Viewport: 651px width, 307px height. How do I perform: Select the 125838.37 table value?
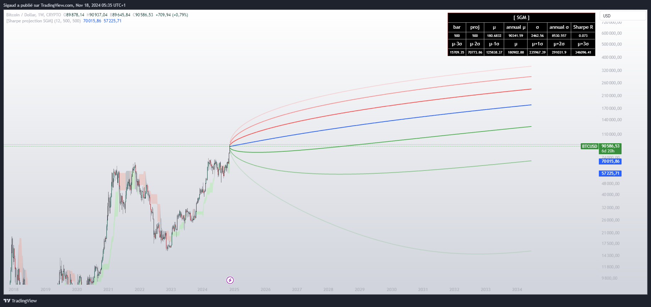(494, 52)
